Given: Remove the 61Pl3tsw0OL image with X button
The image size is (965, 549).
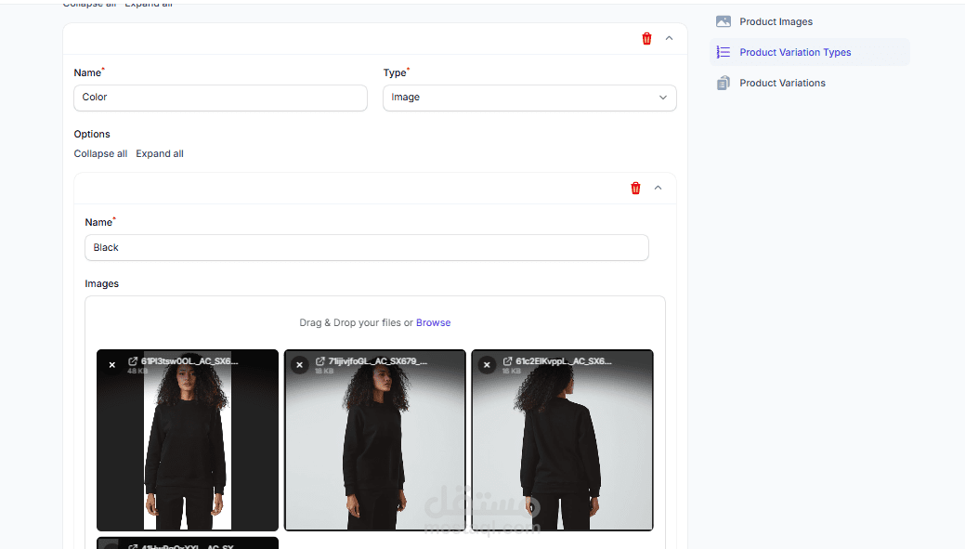Looking at the screenshot, I should (112, 365).
